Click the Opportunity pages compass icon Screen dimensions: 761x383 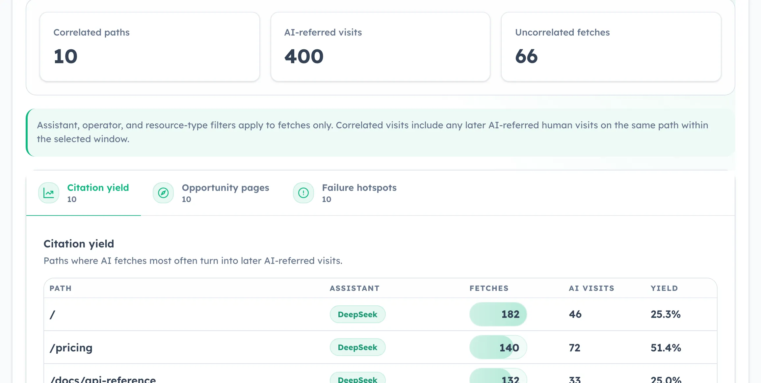(x=163, y=193)
